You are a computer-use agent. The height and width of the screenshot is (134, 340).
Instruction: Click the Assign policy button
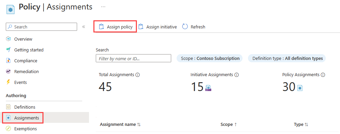click(115, 27)
